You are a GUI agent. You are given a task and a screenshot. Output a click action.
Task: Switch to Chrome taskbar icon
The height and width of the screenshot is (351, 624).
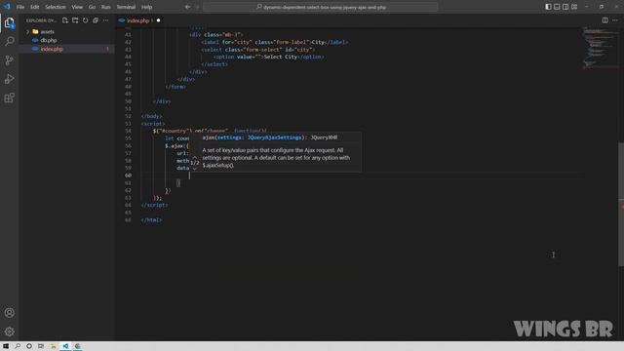[x=78, y=346]
